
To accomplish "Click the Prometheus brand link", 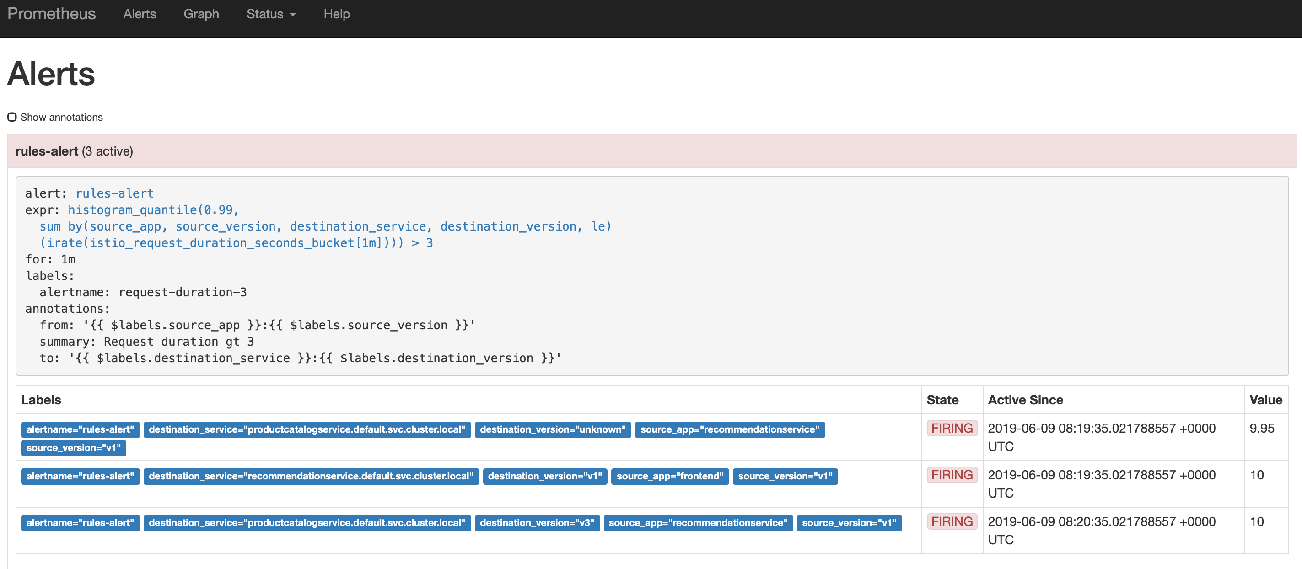I will (x=52, y=14).
